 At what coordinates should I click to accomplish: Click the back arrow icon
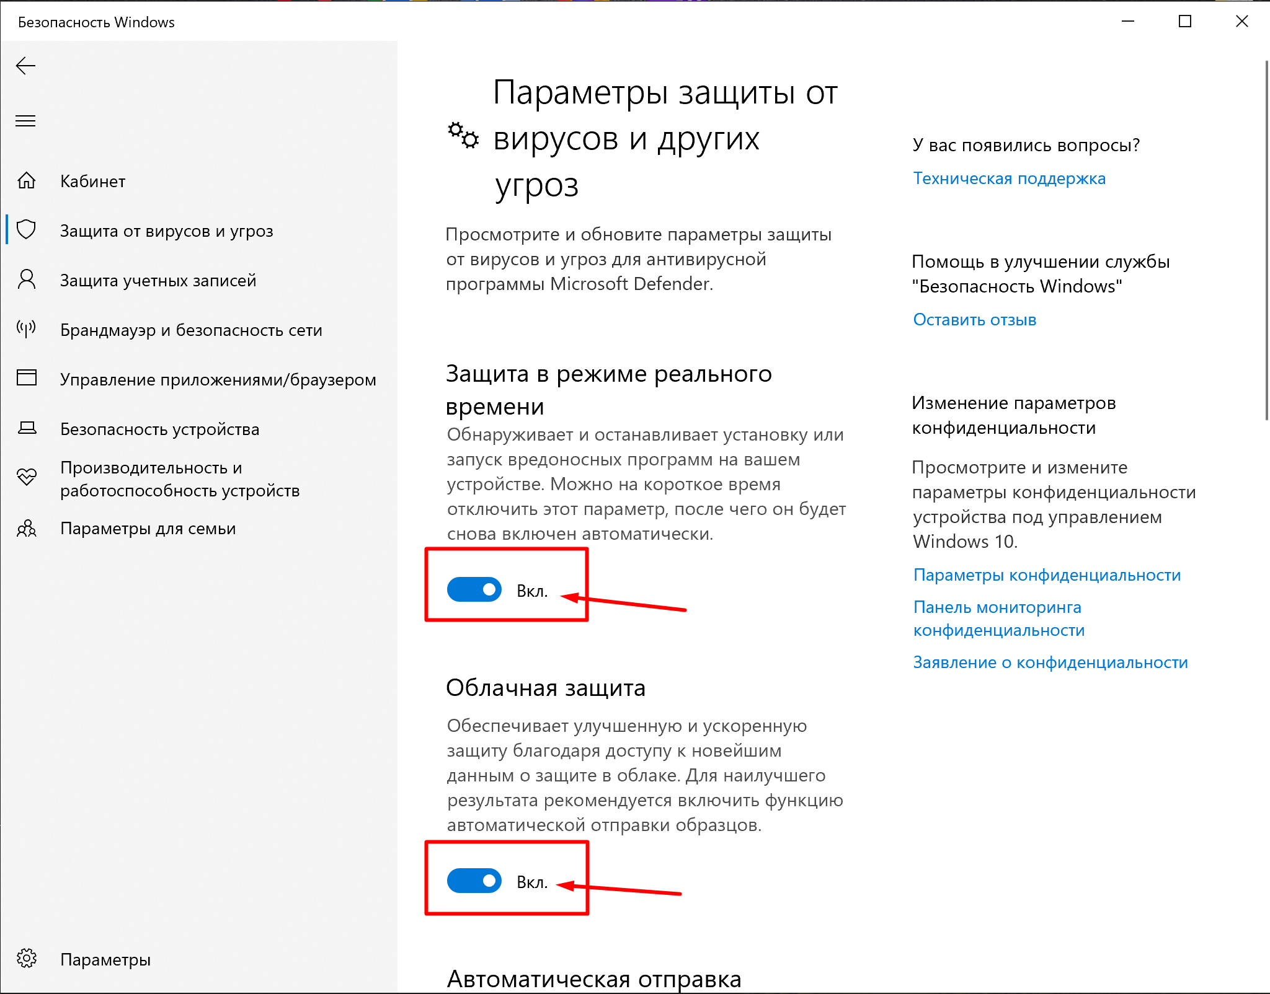point(25,66)
